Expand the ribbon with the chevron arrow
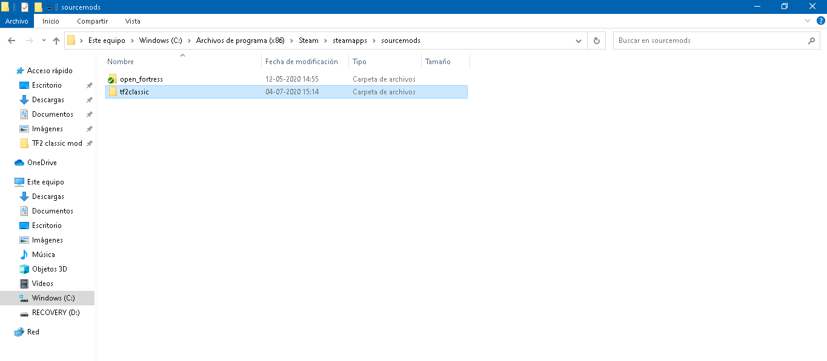This screenshot has width=827, height=361. point(808,21)
